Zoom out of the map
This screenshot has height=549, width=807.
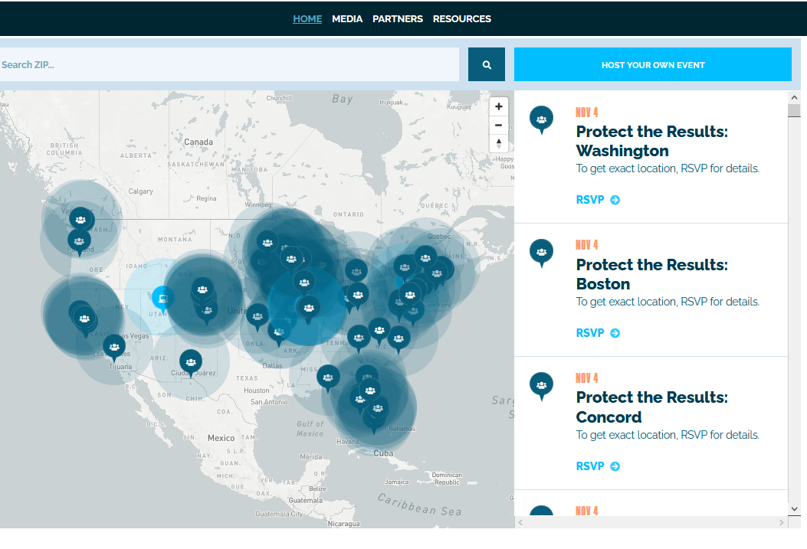[x=498, y=125]
